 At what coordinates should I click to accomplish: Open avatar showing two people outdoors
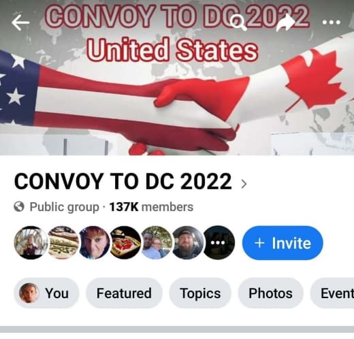[x=157, y=242]
